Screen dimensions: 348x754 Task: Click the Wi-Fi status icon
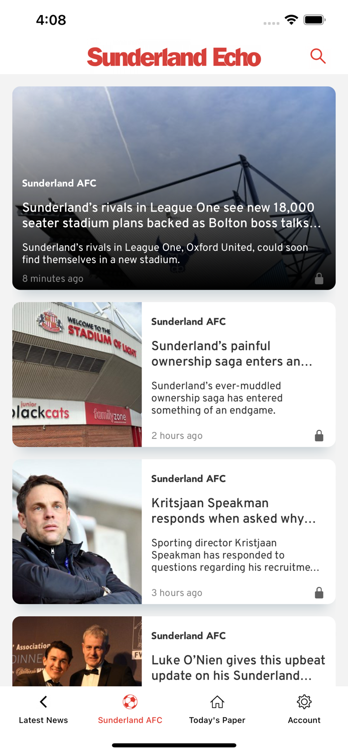pyautogui.click(x=292, y=20)
